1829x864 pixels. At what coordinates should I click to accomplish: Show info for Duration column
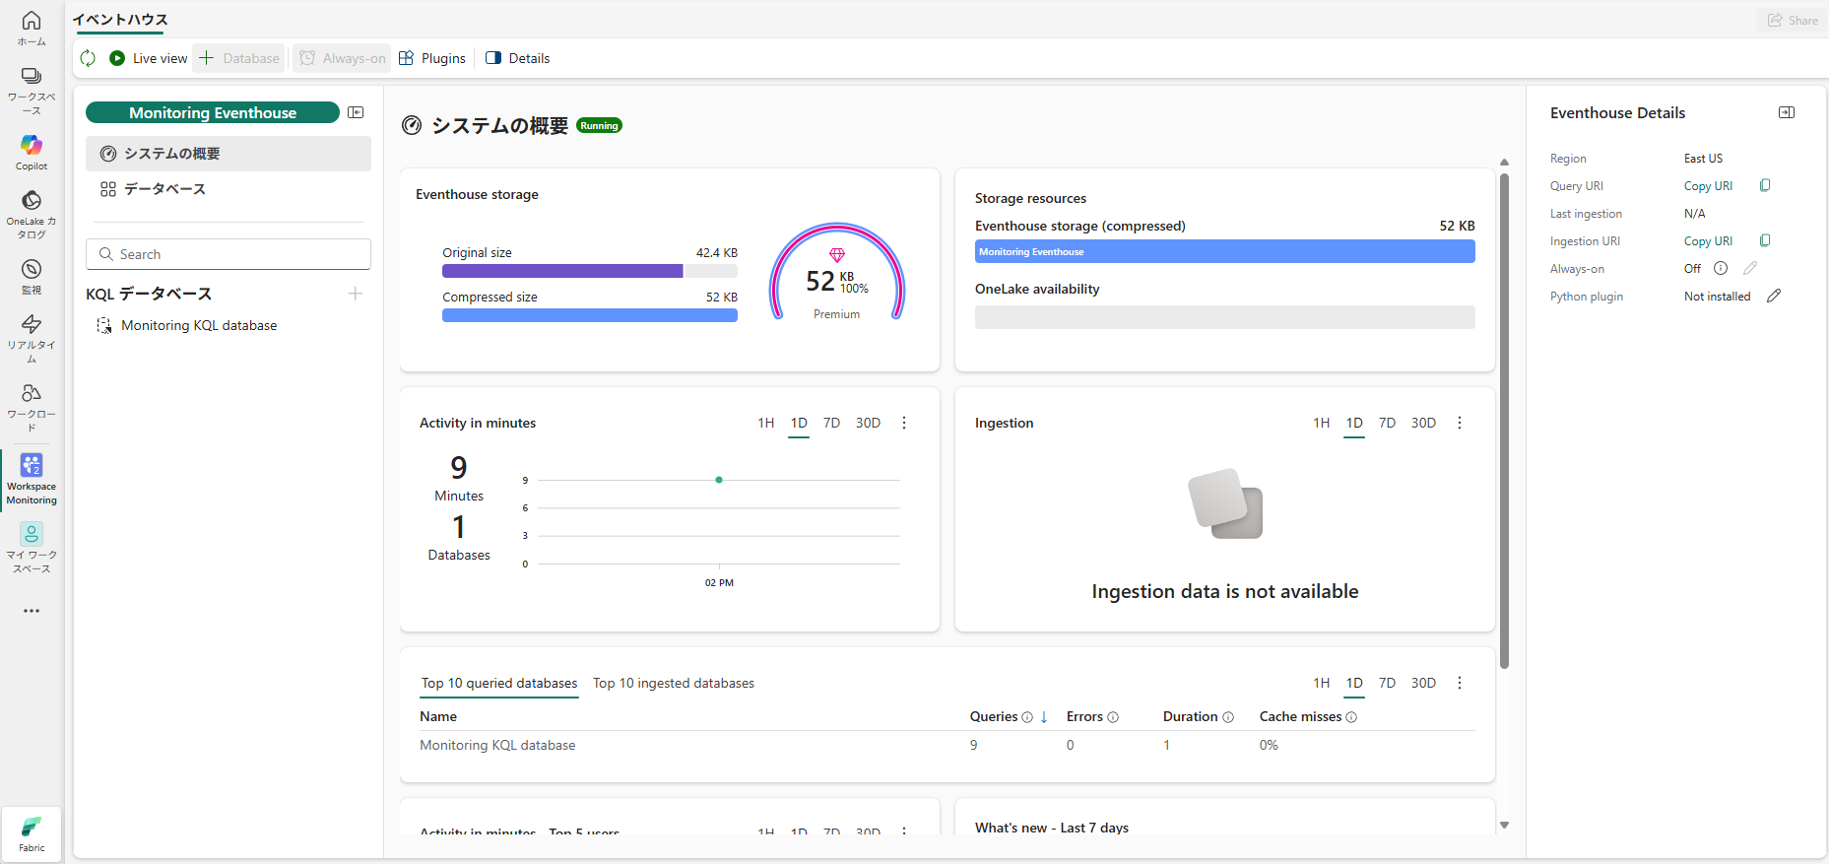(1228, 717)
